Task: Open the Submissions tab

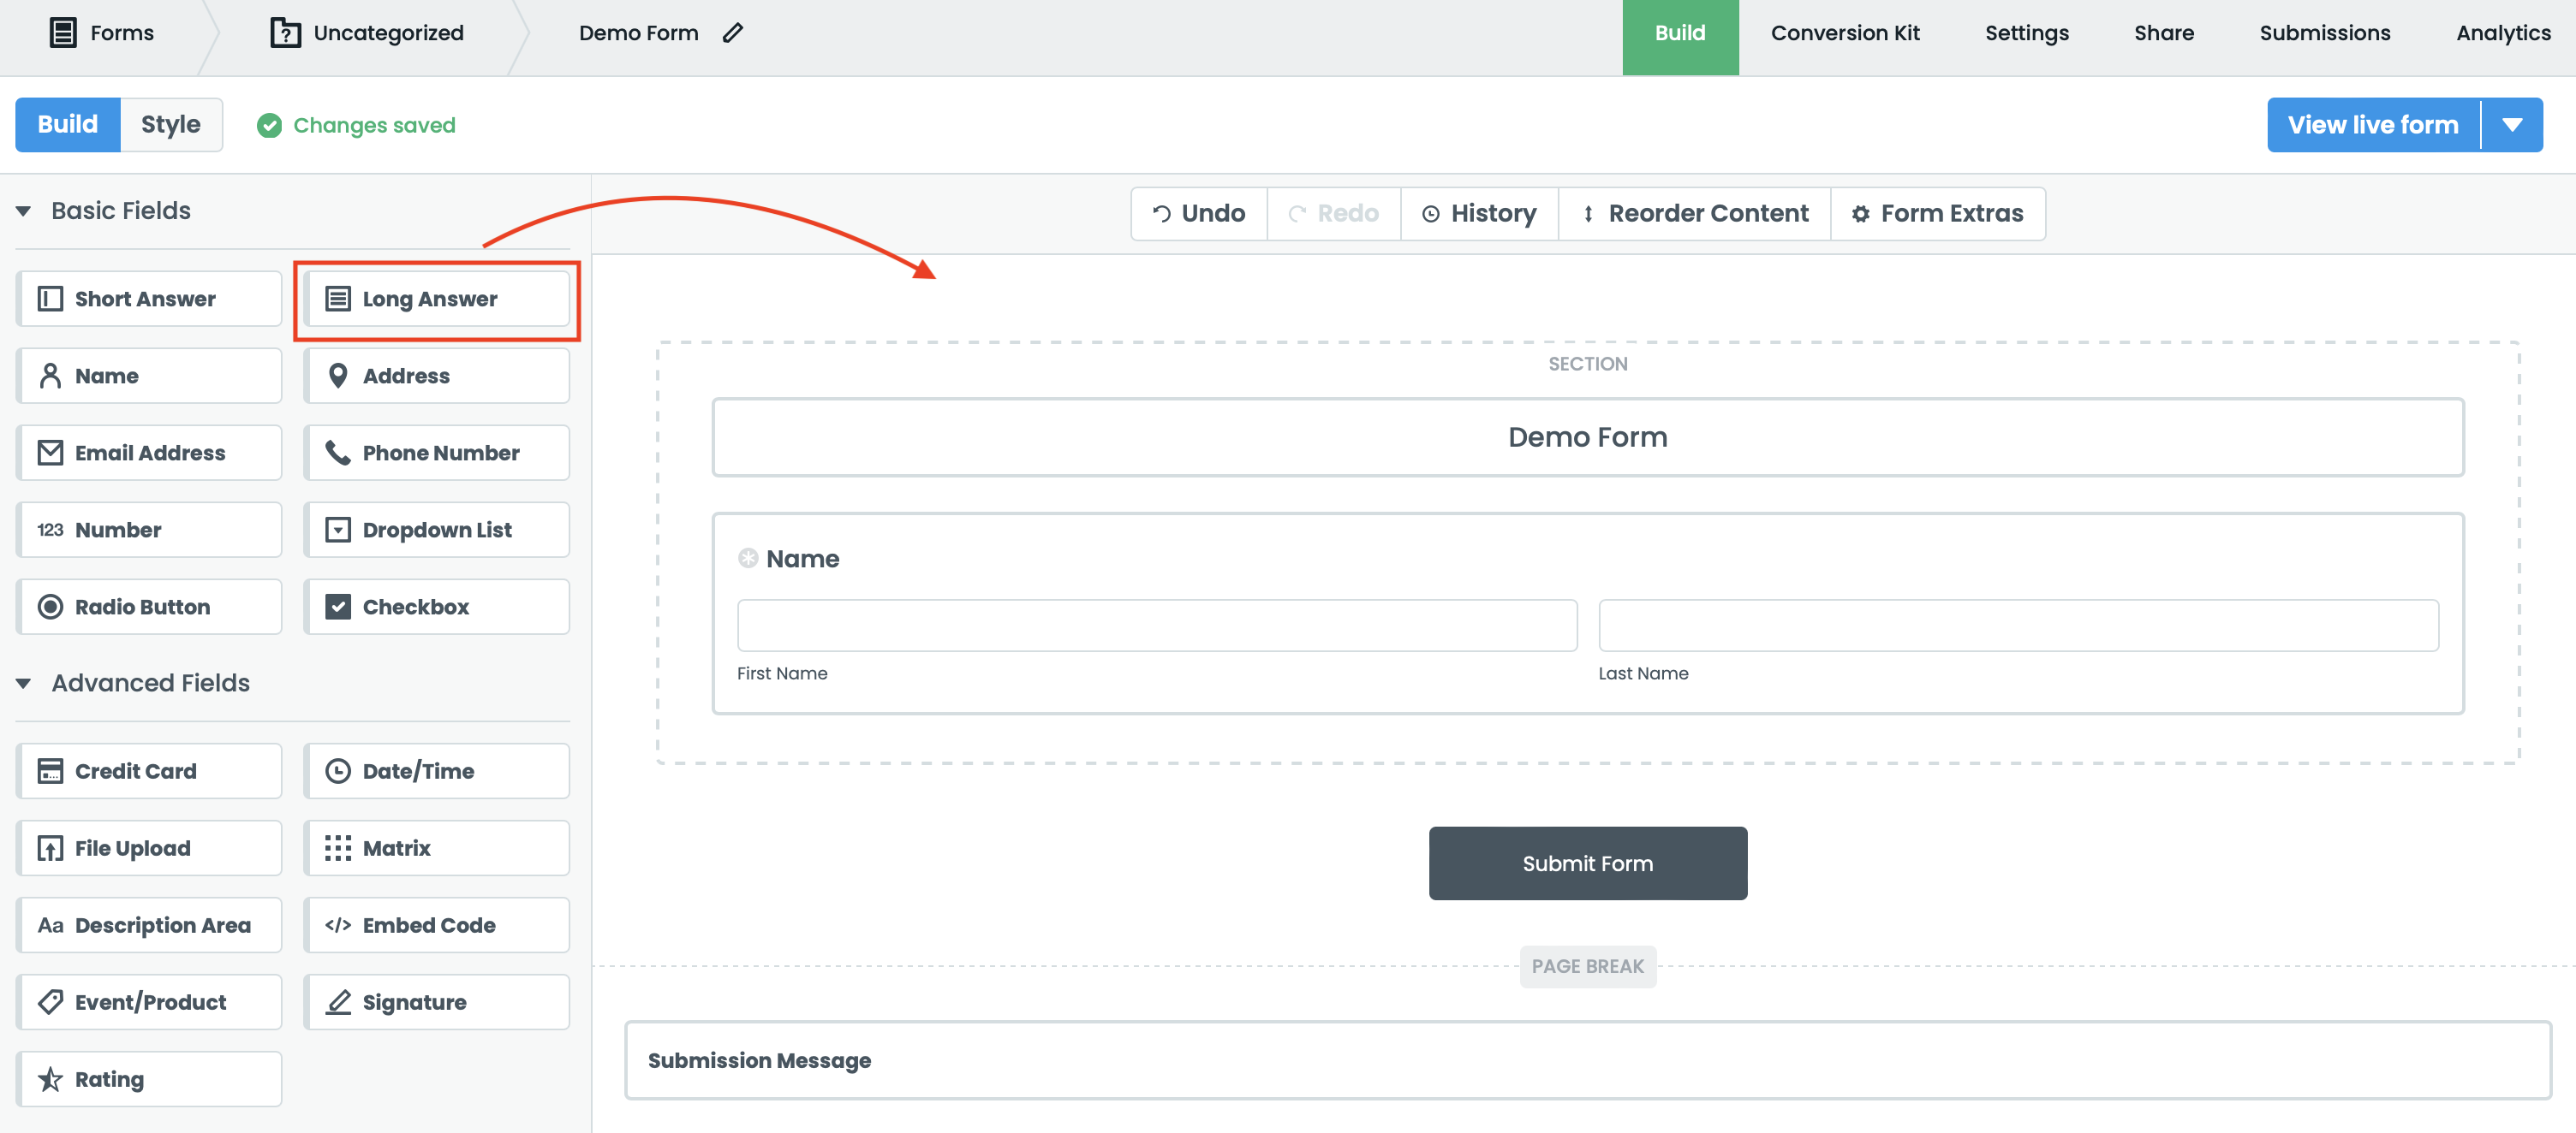Action: tap(2324, 33)
